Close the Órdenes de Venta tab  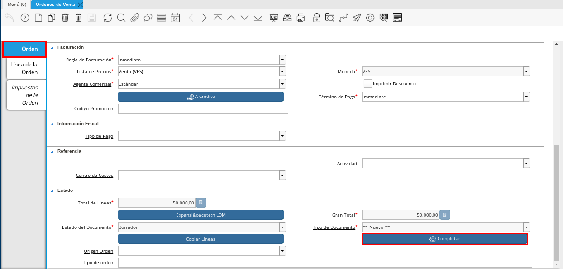click(80, 5)
